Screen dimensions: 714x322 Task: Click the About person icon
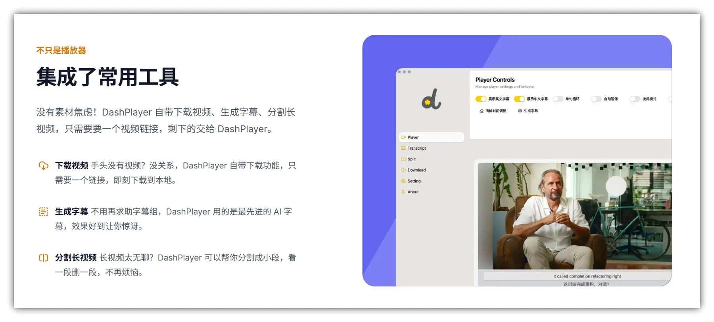[403, 192]
